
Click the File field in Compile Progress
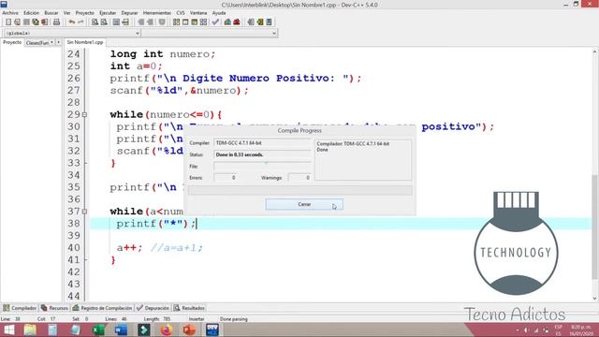click(x=262, y=167)
